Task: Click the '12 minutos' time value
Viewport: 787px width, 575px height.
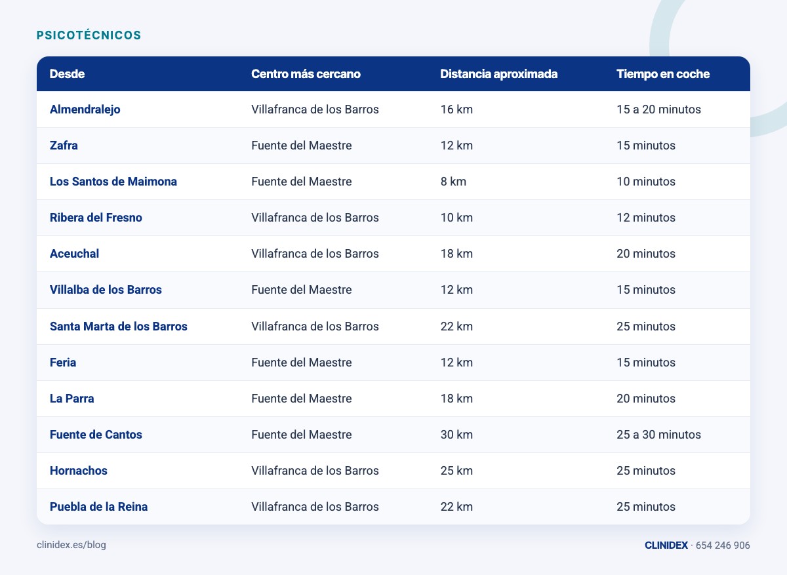Action: tap(646, 218)
